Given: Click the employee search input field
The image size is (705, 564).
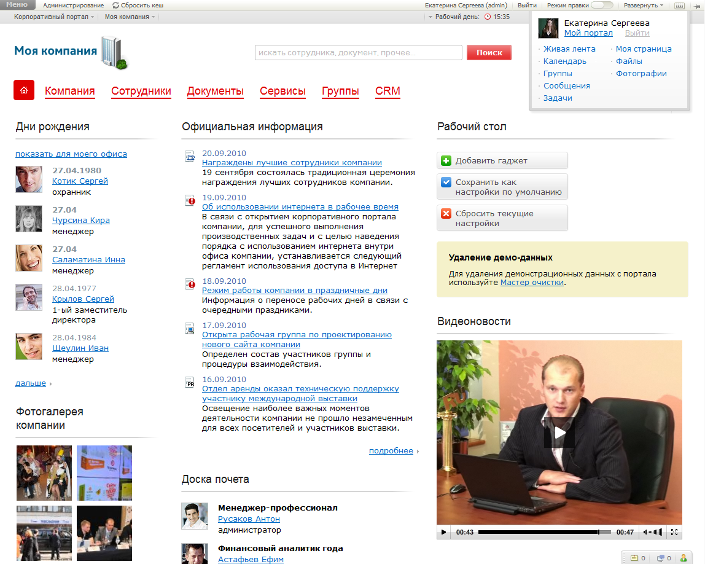Looking at the screenshot, I should coord(358,53).
